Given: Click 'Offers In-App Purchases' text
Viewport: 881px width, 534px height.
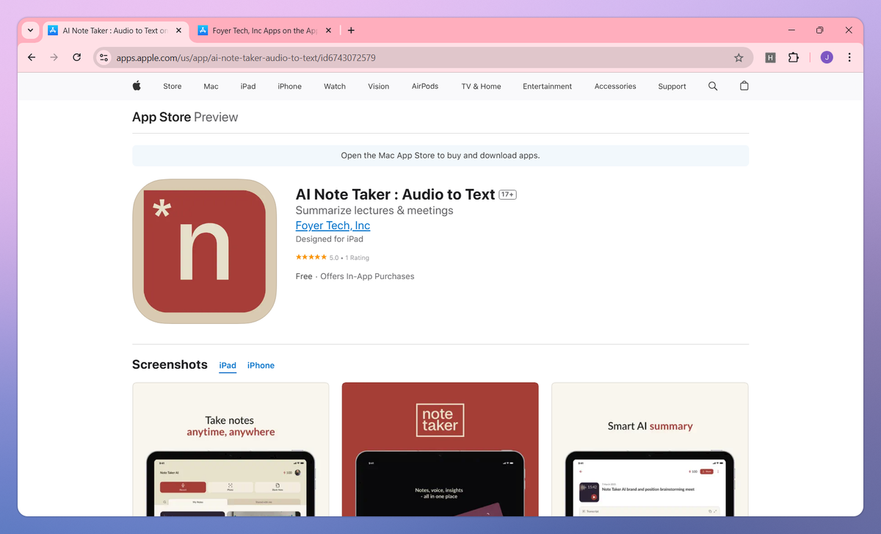Looking at the screenshot, I should click(368, 276).
